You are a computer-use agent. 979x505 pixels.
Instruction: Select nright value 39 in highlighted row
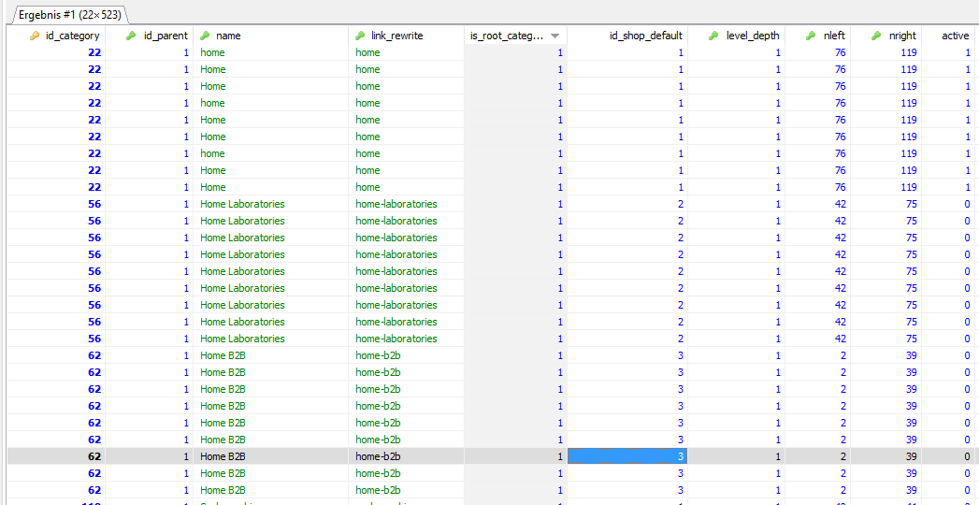(x=911, y=456)
